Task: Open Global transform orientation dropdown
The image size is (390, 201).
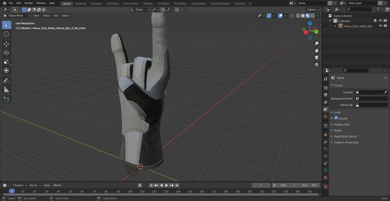Action: point(140,10)
